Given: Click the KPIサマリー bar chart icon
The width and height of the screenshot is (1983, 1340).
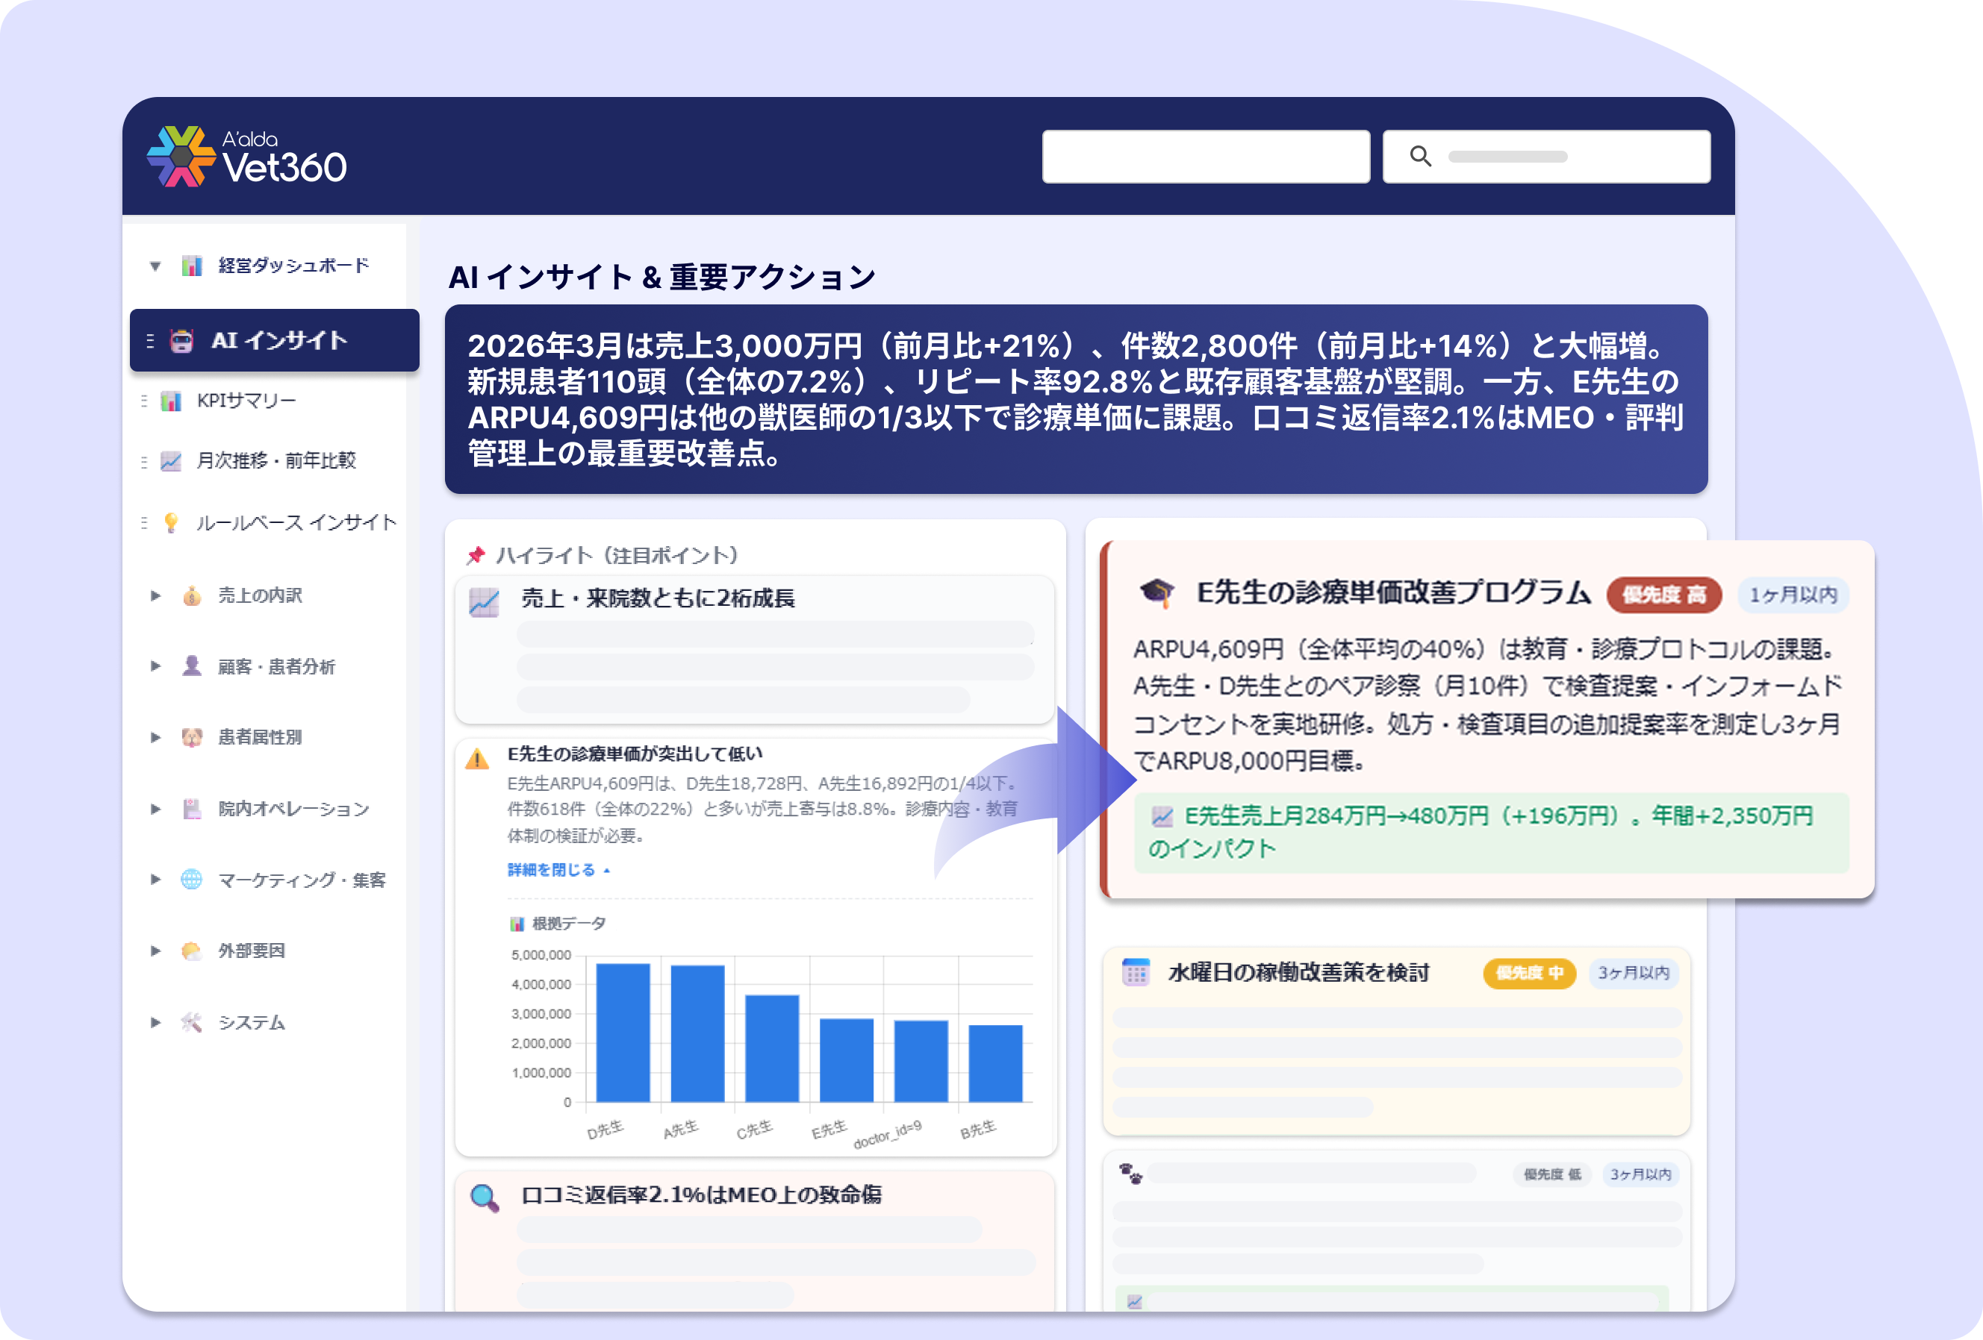Looking at the screenshot, I should (172, 401).
